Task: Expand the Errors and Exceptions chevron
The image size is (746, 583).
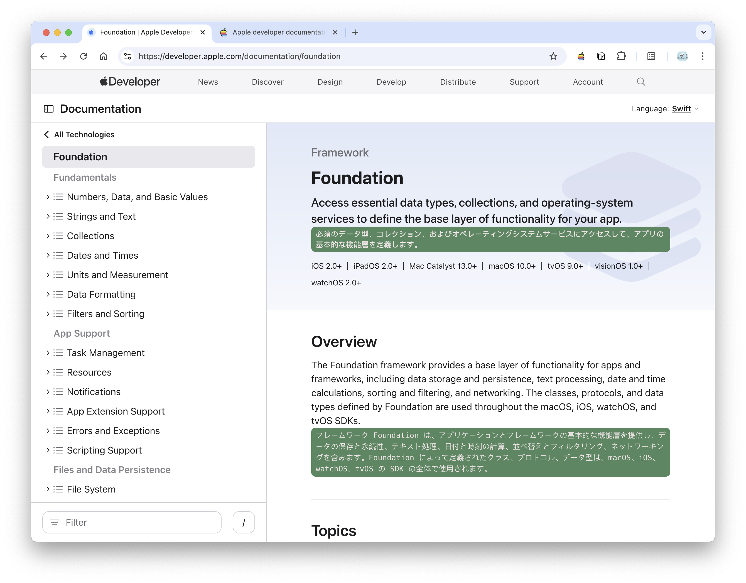Action: coord(48,431)
